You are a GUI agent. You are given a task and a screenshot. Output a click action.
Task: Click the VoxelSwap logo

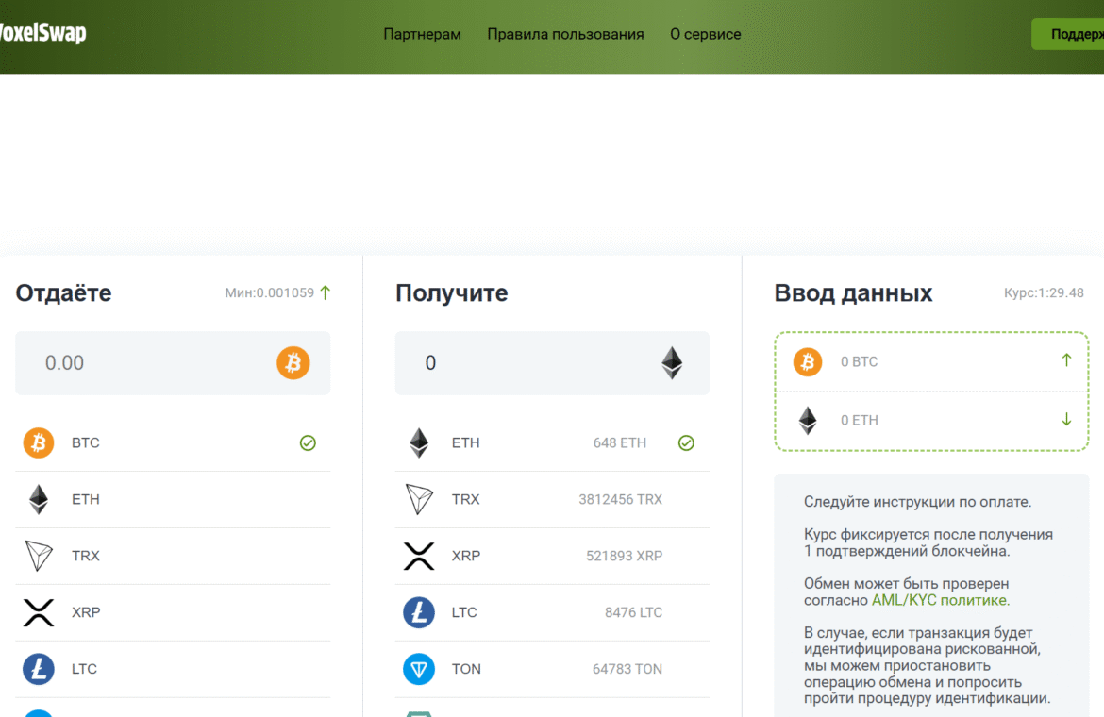(42, 34)
